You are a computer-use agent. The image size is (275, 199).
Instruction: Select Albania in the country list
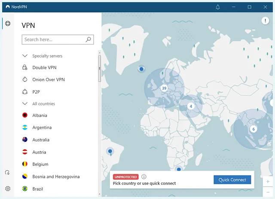(40, 115)
